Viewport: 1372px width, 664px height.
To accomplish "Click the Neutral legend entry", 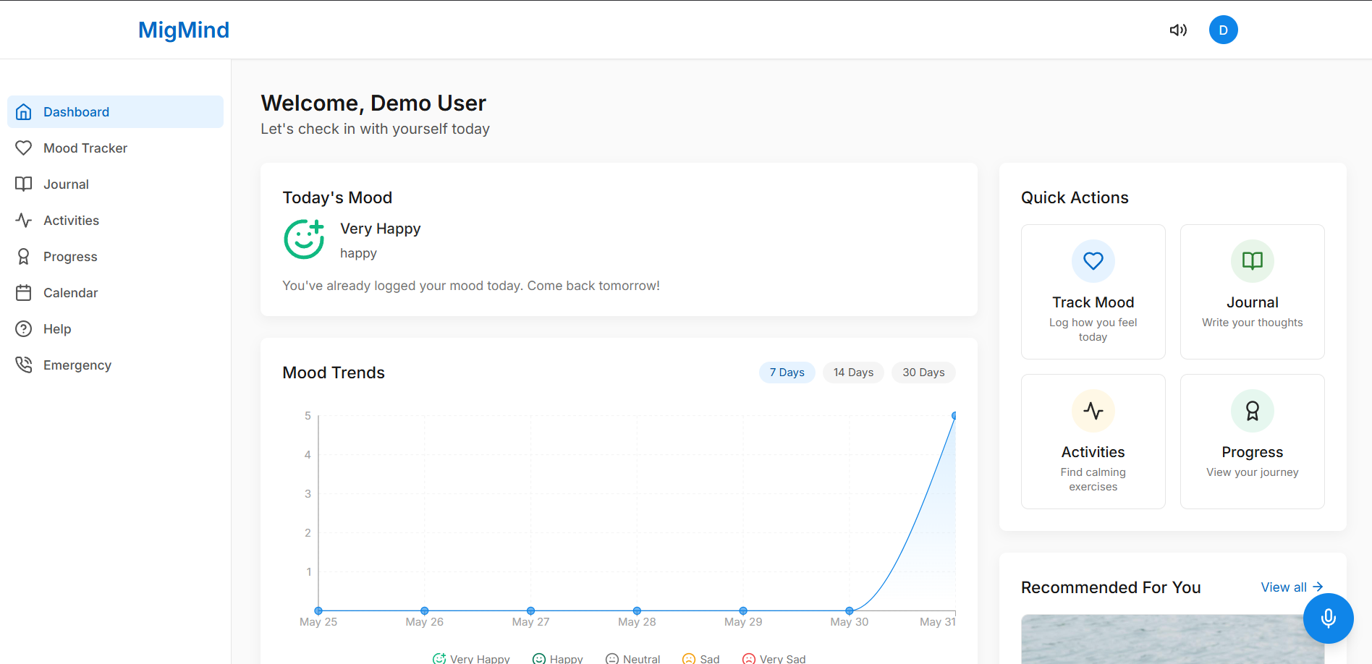I will (x=632, y=659).
